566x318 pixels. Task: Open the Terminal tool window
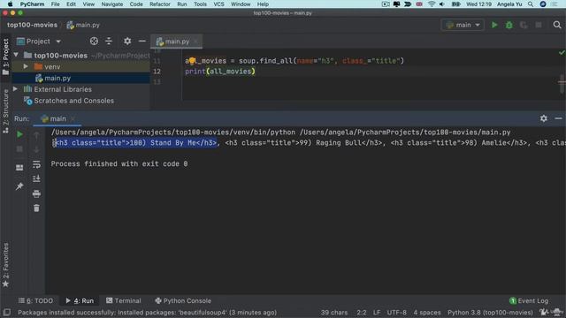pyautogui.click(x=124, y=300)
